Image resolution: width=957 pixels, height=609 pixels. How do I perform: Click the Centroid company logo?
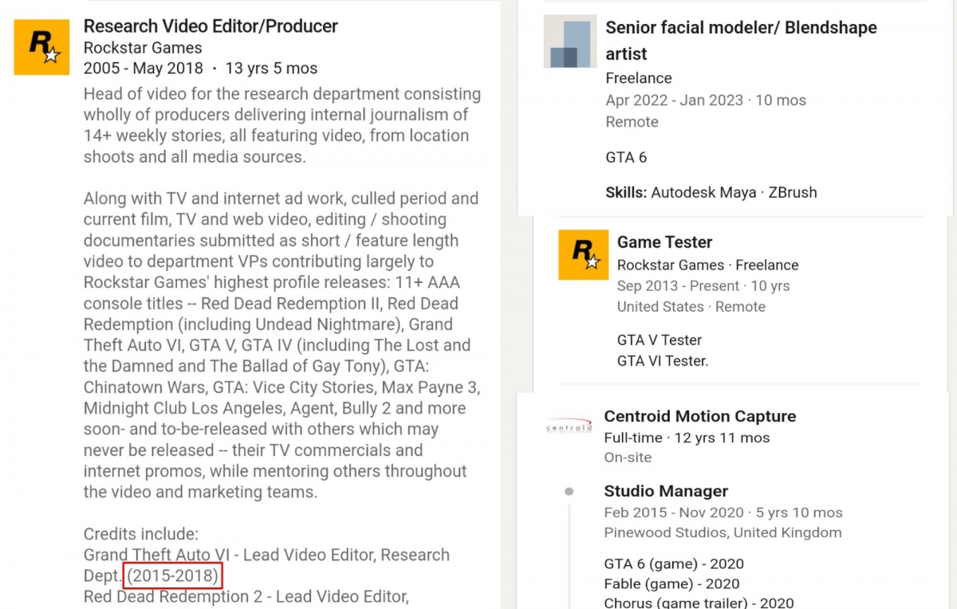point(569,427)
